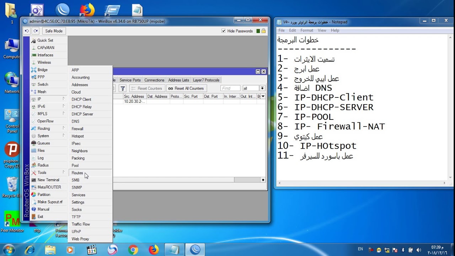Open the Interfaces list

(45, 55)
